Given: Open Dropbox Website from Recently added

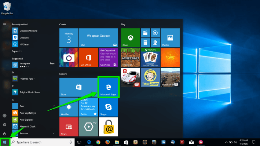Looking at the screenshot, I should pyautogui.click(x=33, y=31).
